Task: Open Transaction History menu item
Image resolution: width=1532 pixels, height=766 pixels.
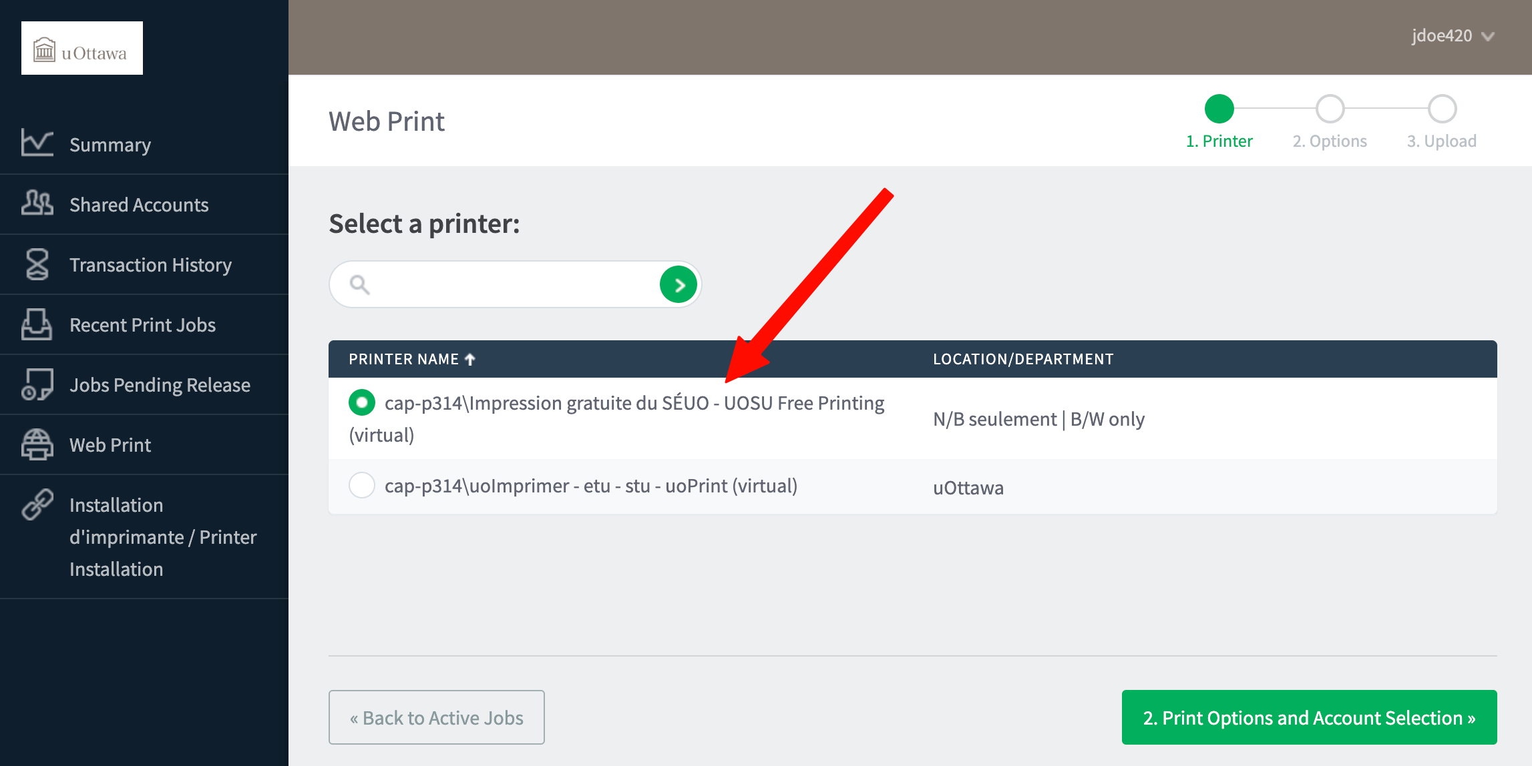Action: (x=150, y=265)
